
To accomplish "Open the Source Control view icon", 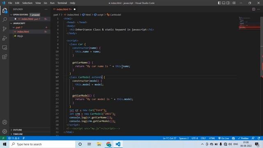I will 5,29.
